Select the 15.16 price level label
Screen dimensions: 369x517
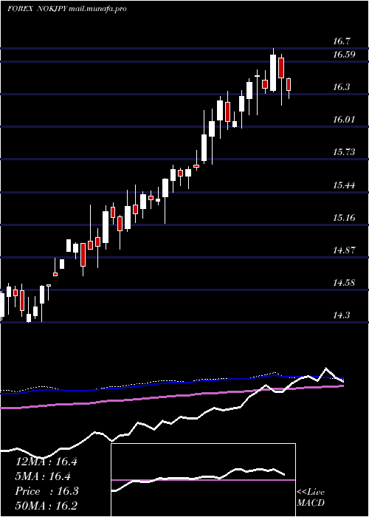(x=344, y=217)
